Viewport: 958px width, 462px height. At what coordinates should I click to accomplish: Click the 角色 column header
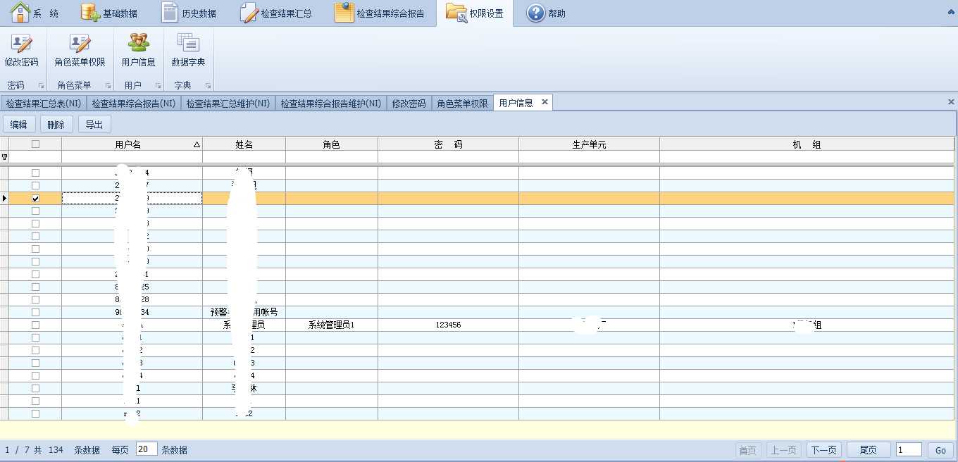332,144
